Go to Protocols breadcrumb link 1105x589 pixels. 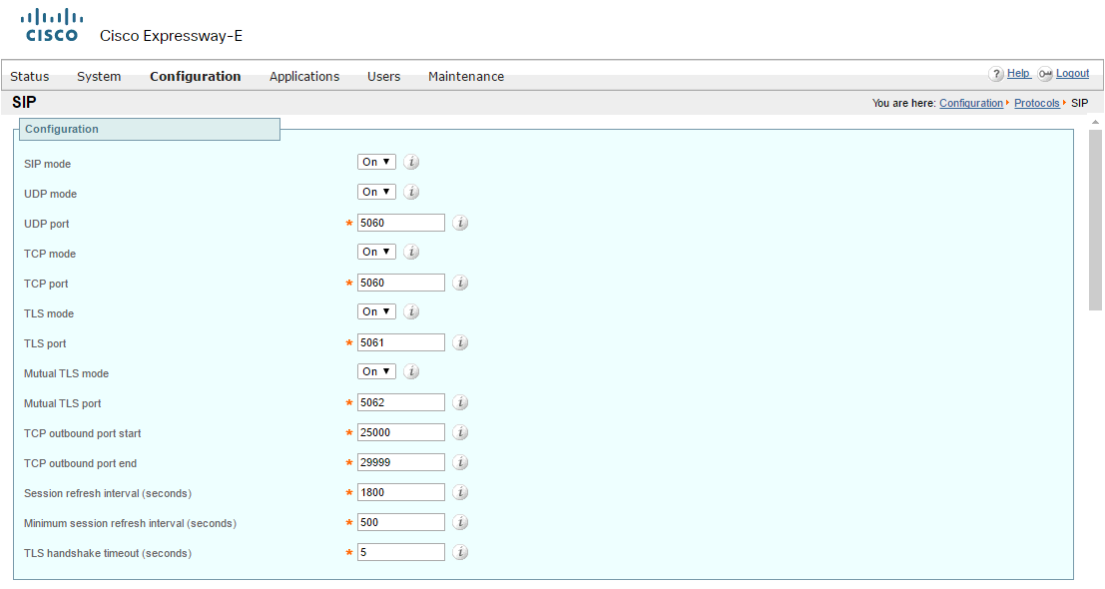coord(1037,103)
